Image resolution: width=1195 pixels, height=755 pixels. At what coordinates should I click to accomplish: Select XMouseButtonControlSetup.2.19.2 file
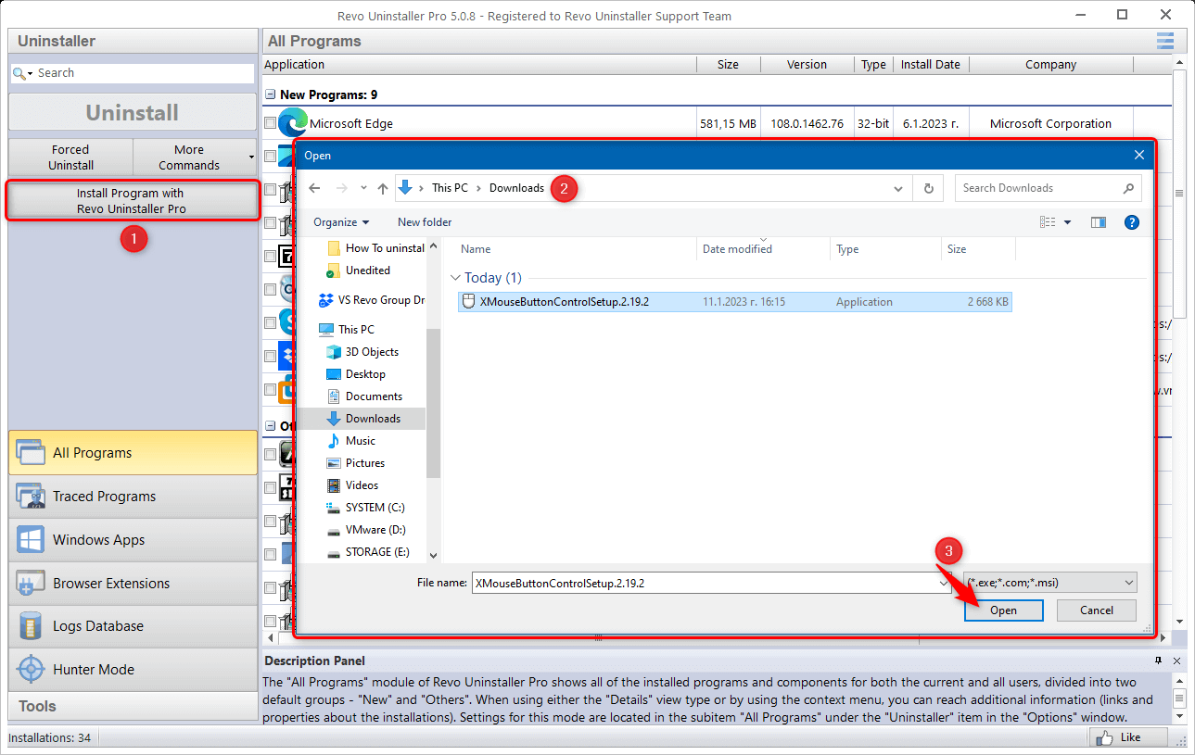734,302
